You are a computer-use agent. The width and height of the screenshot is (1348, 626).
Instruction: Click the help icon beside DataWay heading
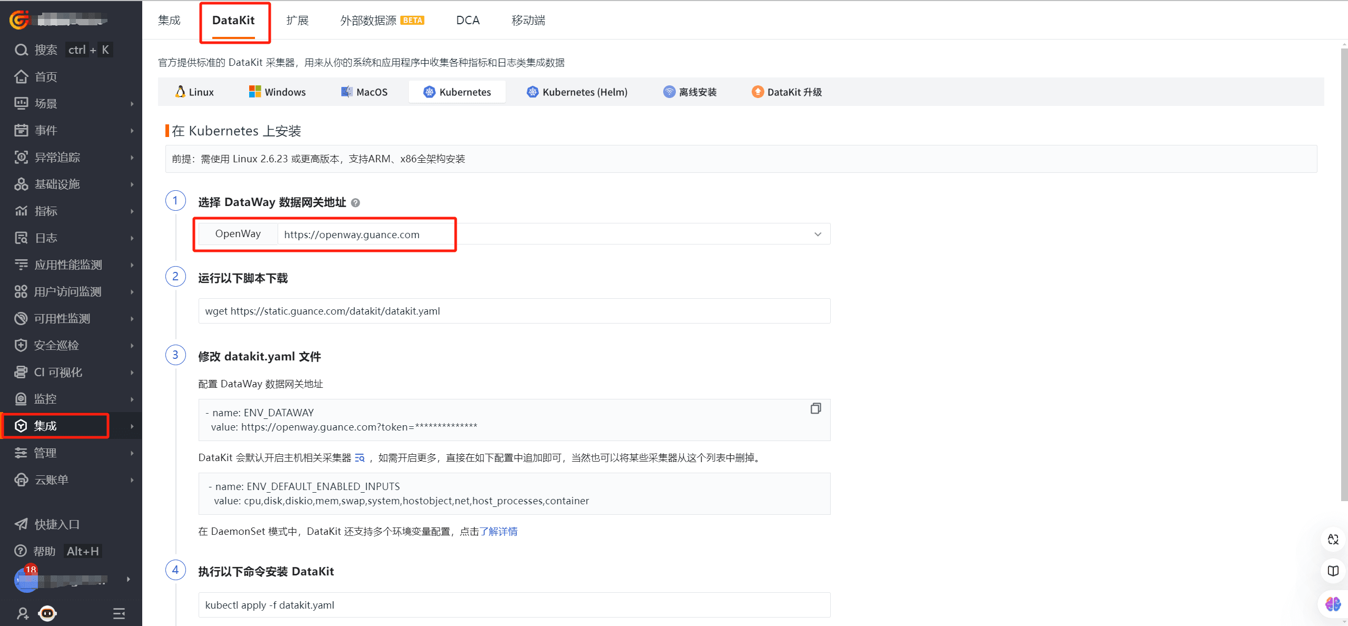click(x=356, y=203)
